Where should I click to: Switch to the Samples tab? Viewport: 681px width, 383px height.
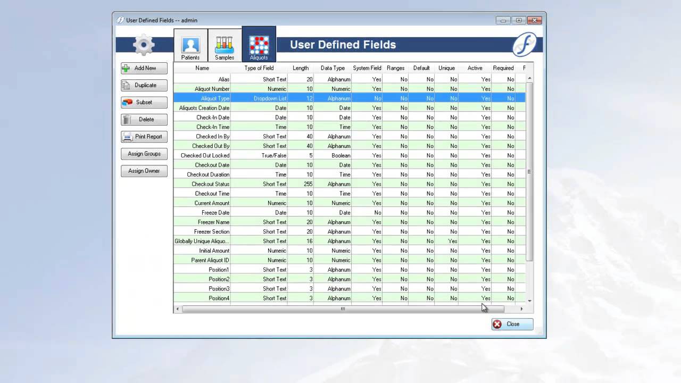point(225,46)
